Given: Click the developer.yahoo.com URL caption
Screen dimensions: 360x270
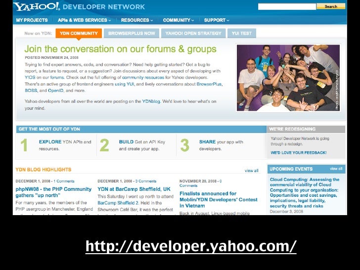Looking at the screenshot, I should tap(191, 246).
